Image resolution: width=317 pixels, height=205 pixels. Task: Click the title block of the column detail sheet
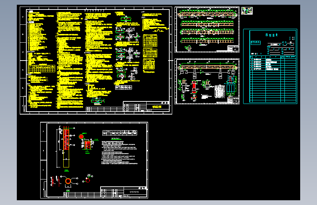pos(124,192)
